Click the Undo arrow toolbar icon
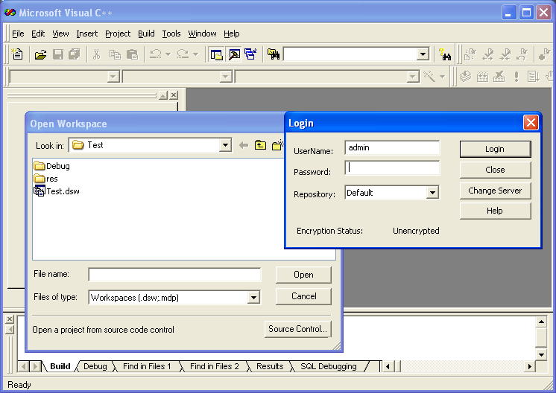The image size is (556, 393). point(156,54)
